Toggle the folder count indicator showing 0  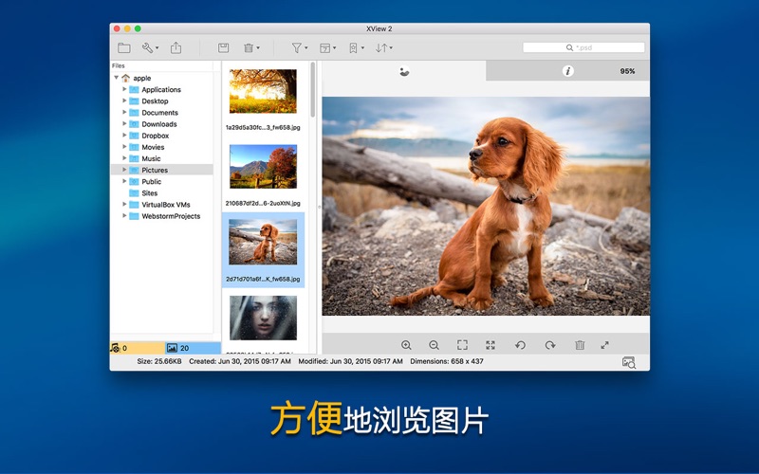138,348
